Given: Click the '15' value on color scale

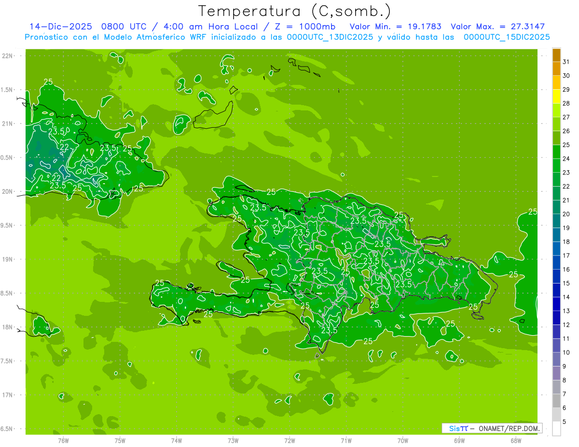Looking at the screenshot, I should point(566,284).
